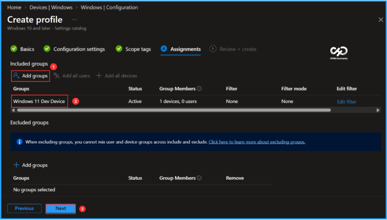The height and width of the screenshot is (220, 387).
Task: Click the included Status column header
Action: (135, 89)
